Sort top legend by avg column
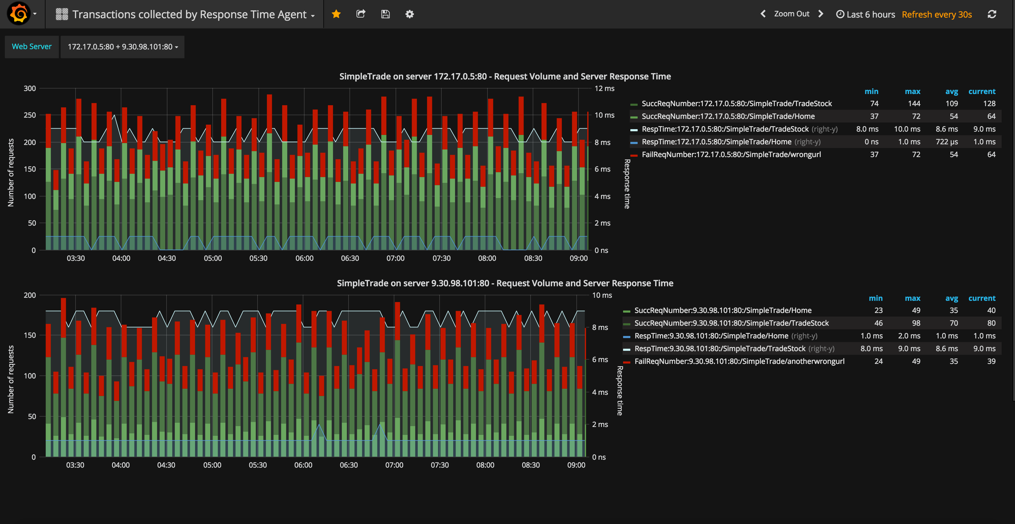 click(x=952, y=91)
